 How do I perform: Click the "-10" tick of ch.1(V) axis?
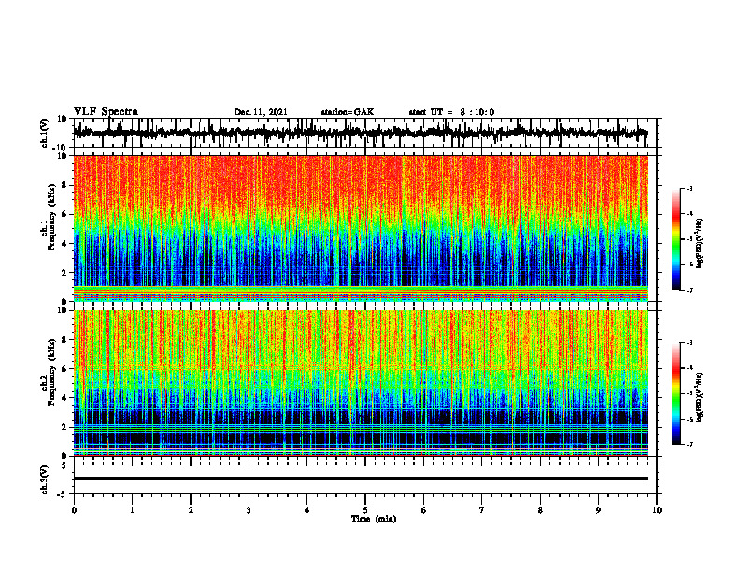[x=61, y=147]
